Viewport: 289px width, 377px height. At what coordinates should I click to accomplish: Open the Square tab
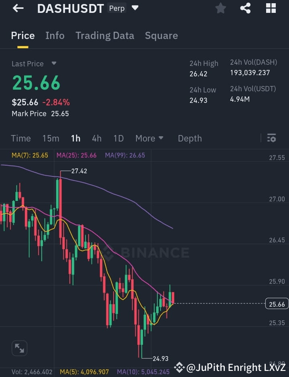pos(161,36)
